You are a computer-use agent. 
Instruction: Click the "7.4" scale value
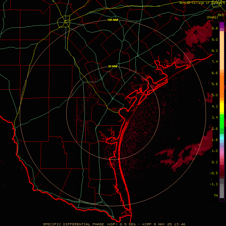(215, 62)
